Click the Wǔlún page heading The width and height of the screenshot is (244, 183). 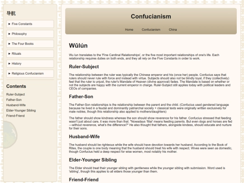(x=78, y=46)
